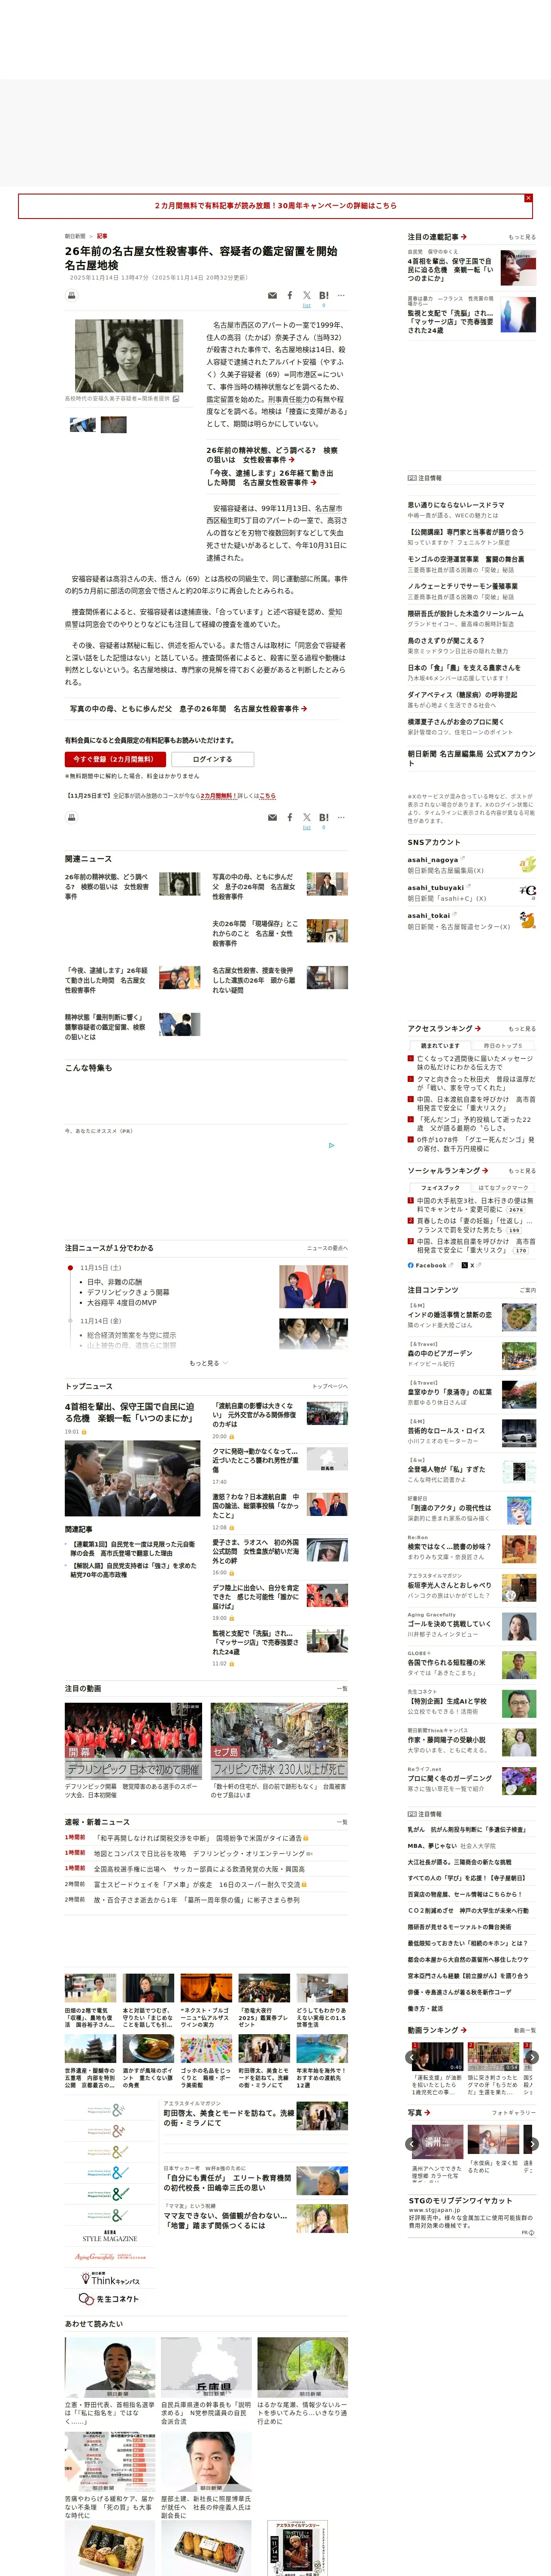The image size is (551, 2576).
Task: Close the campaign banner with the red X
Action: (528, 198)
